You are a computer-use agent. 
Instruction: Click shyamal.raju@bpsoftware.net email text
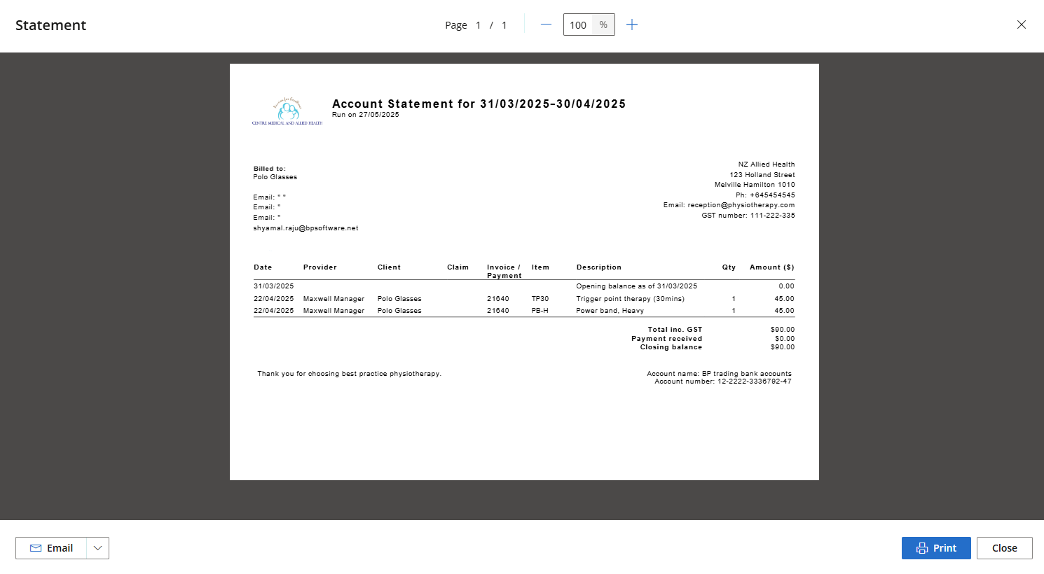[306, 228]
